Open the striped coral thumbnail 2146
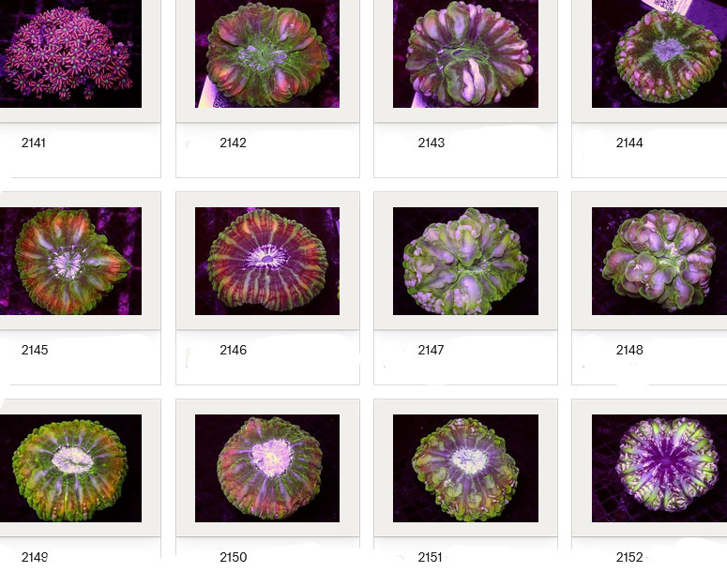 (267, 261)
